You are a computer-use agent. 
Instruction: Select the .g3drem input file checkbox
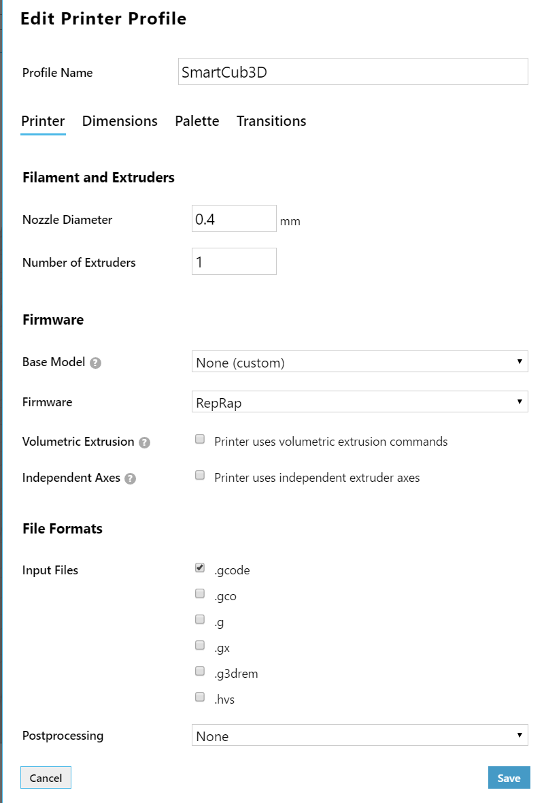pyautogui.click(x=200, y=671)
